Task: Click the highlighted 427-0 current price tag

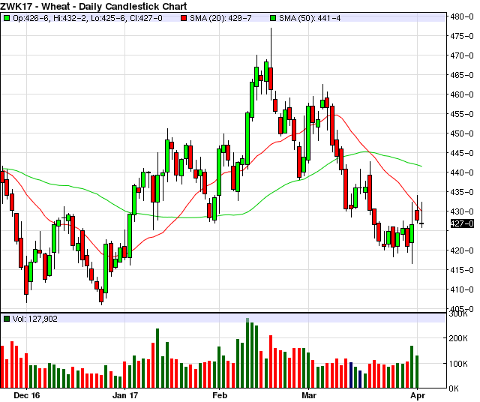Action: tap(462, 223)
